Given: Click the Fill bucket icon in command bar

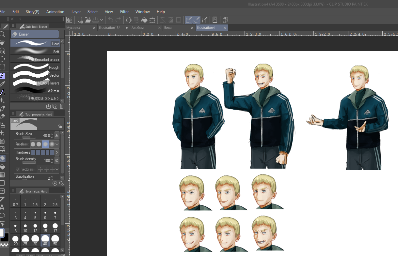Looking at the screenshot, I should (144, 20).
